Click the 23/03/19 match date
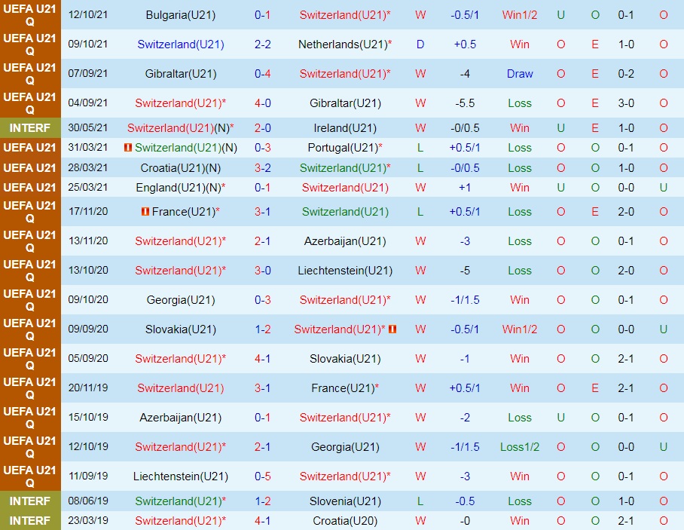 tap(88, 520)
